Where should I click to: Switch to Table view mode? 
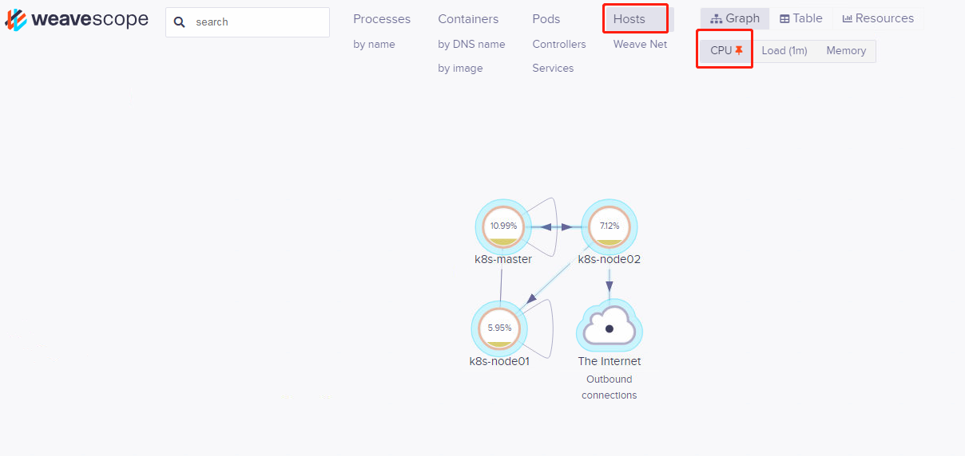[801, 18]
